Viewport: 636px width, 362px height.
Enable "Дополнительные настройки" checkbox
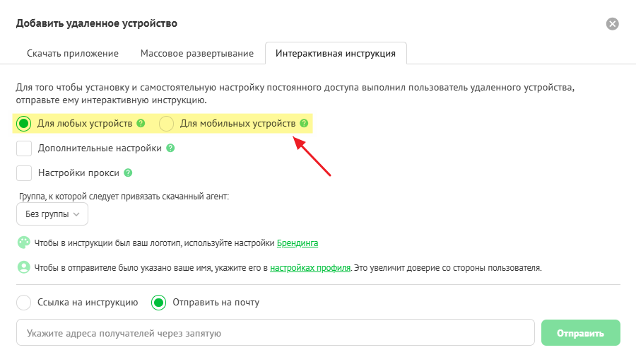tap(24, 148)
